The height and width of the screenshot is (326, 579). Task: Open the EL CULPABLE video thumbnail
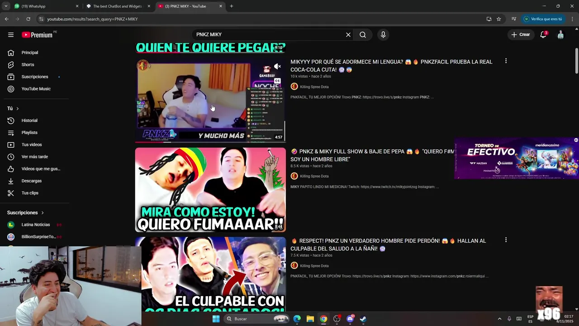pos(210,274)
